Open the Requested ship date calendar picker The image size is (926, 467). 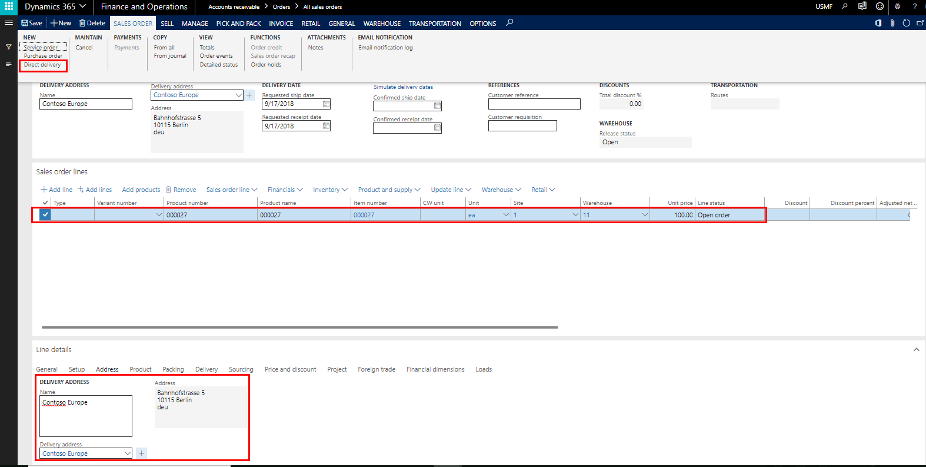[326, 104]
